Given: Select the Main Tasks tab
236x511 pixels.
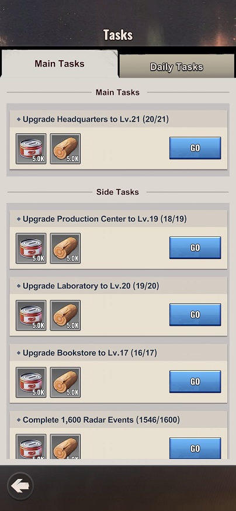Looking at the screenshot, I should [60, 64].
